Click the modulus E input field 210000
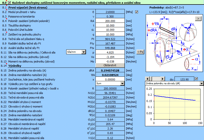204x140 pixels. coord(110,12)
